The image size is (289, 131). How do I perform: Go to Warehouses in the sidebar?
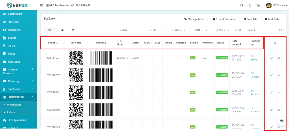[14, 105]
